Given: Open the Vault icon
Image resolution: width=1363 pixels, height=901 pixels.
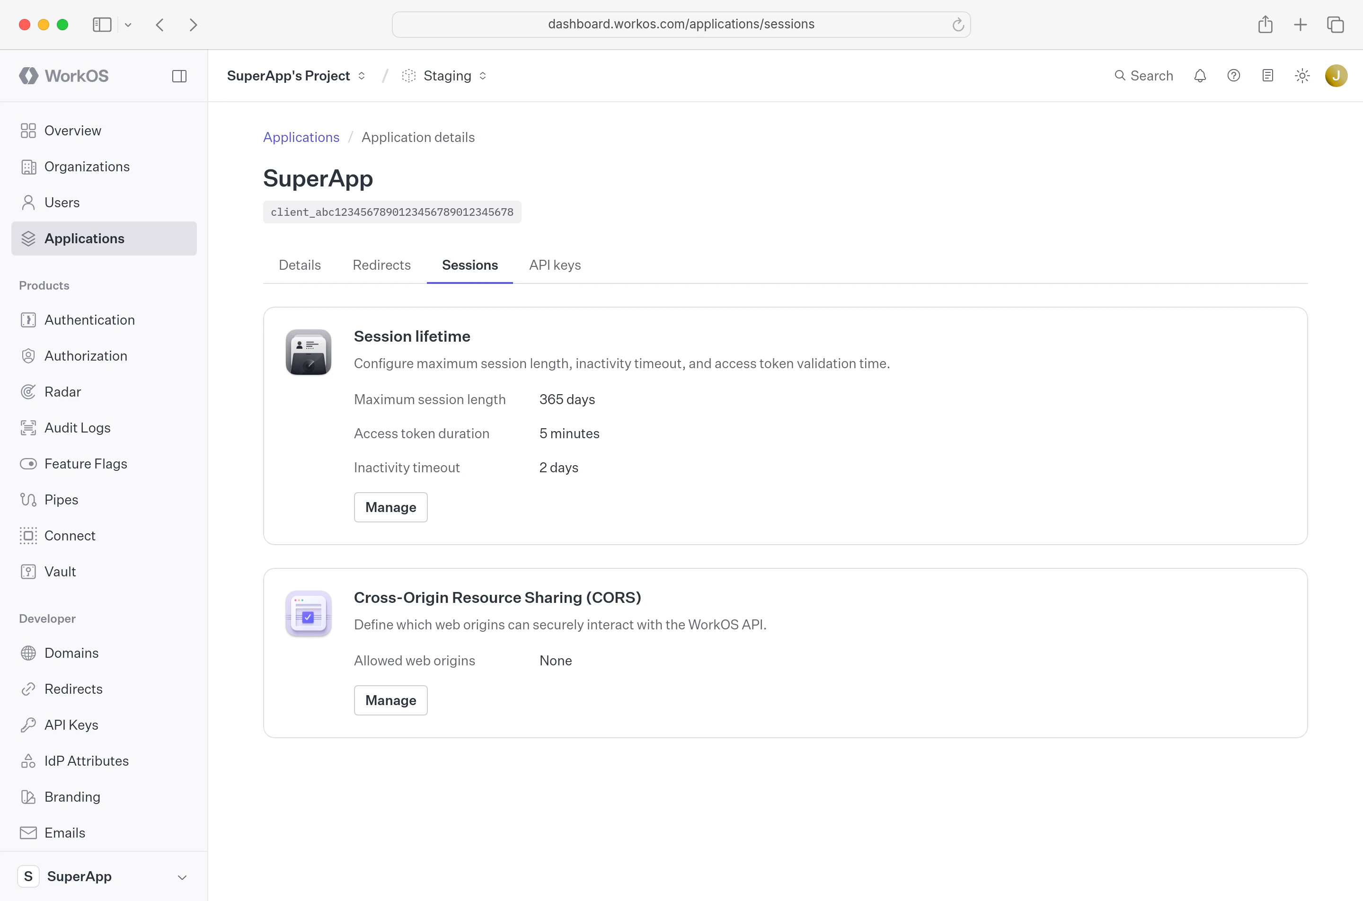Looking at the screenshot, I should [28, 572].
